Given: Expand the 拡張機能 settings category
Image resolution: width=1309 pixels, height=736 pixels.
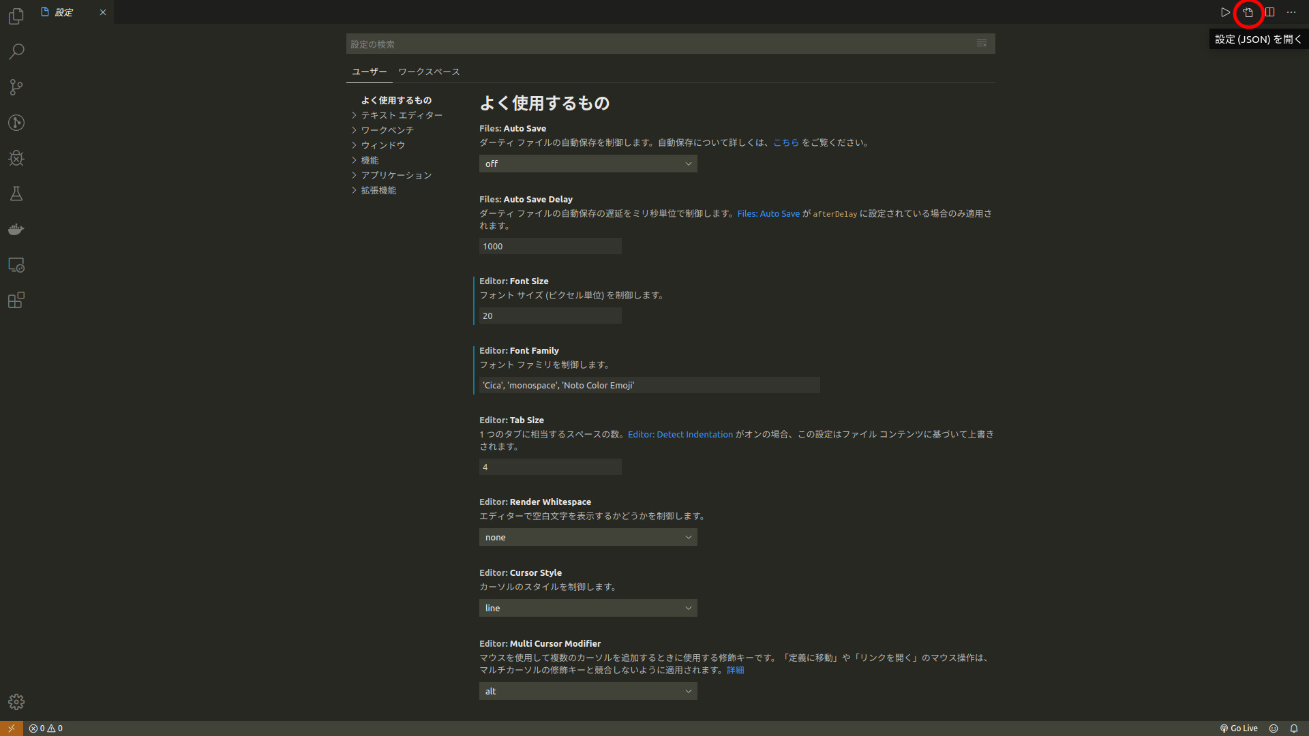Looking at the screenshot, I should (378, 190).
